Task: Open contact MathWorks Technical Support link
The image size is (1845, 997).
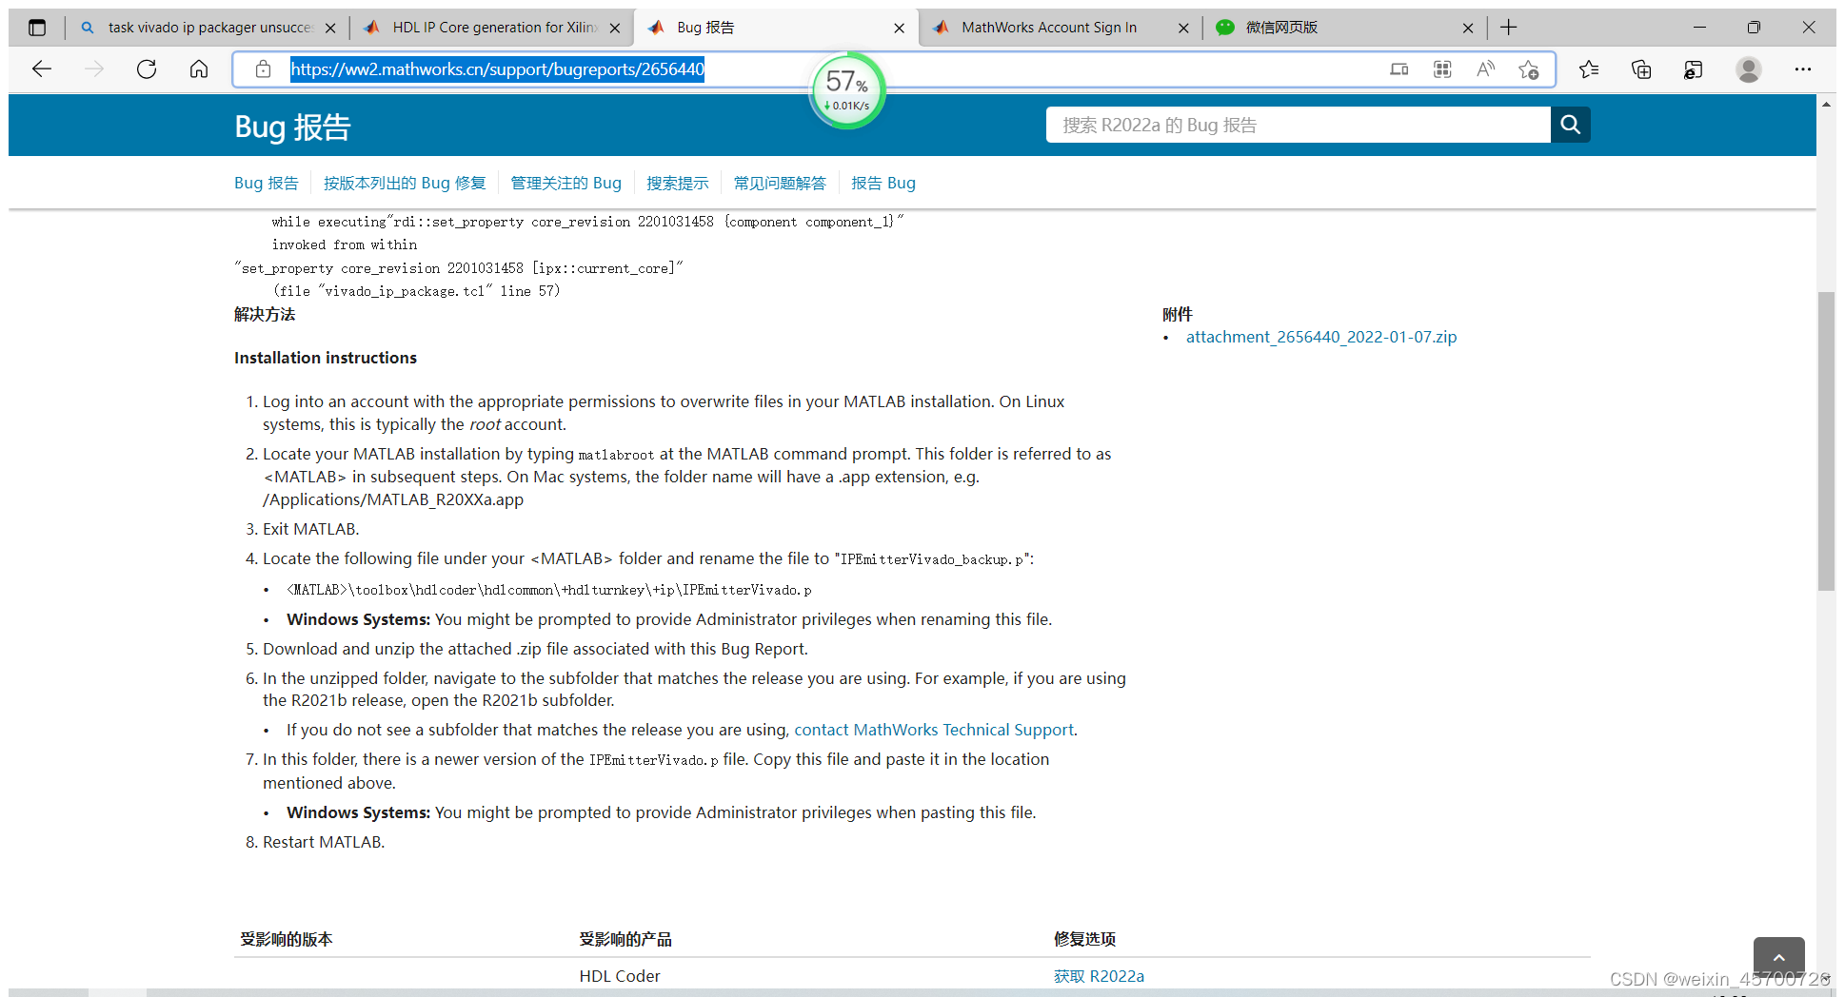Action: pos(933,729)
